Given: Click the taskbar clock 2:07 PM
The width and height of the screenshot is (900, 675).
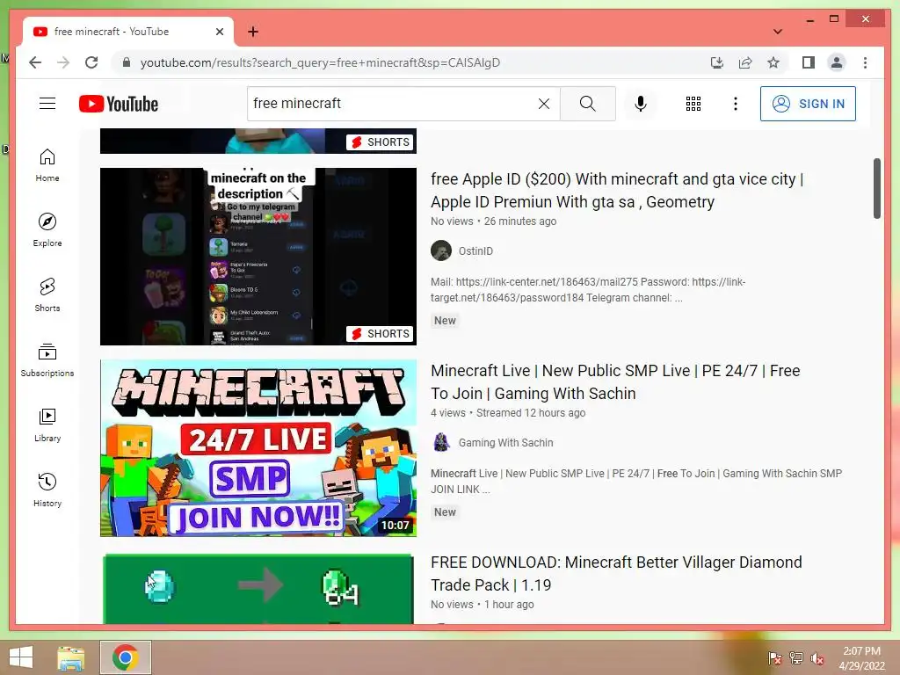Looking at the screenshot, I should (862, 658).
